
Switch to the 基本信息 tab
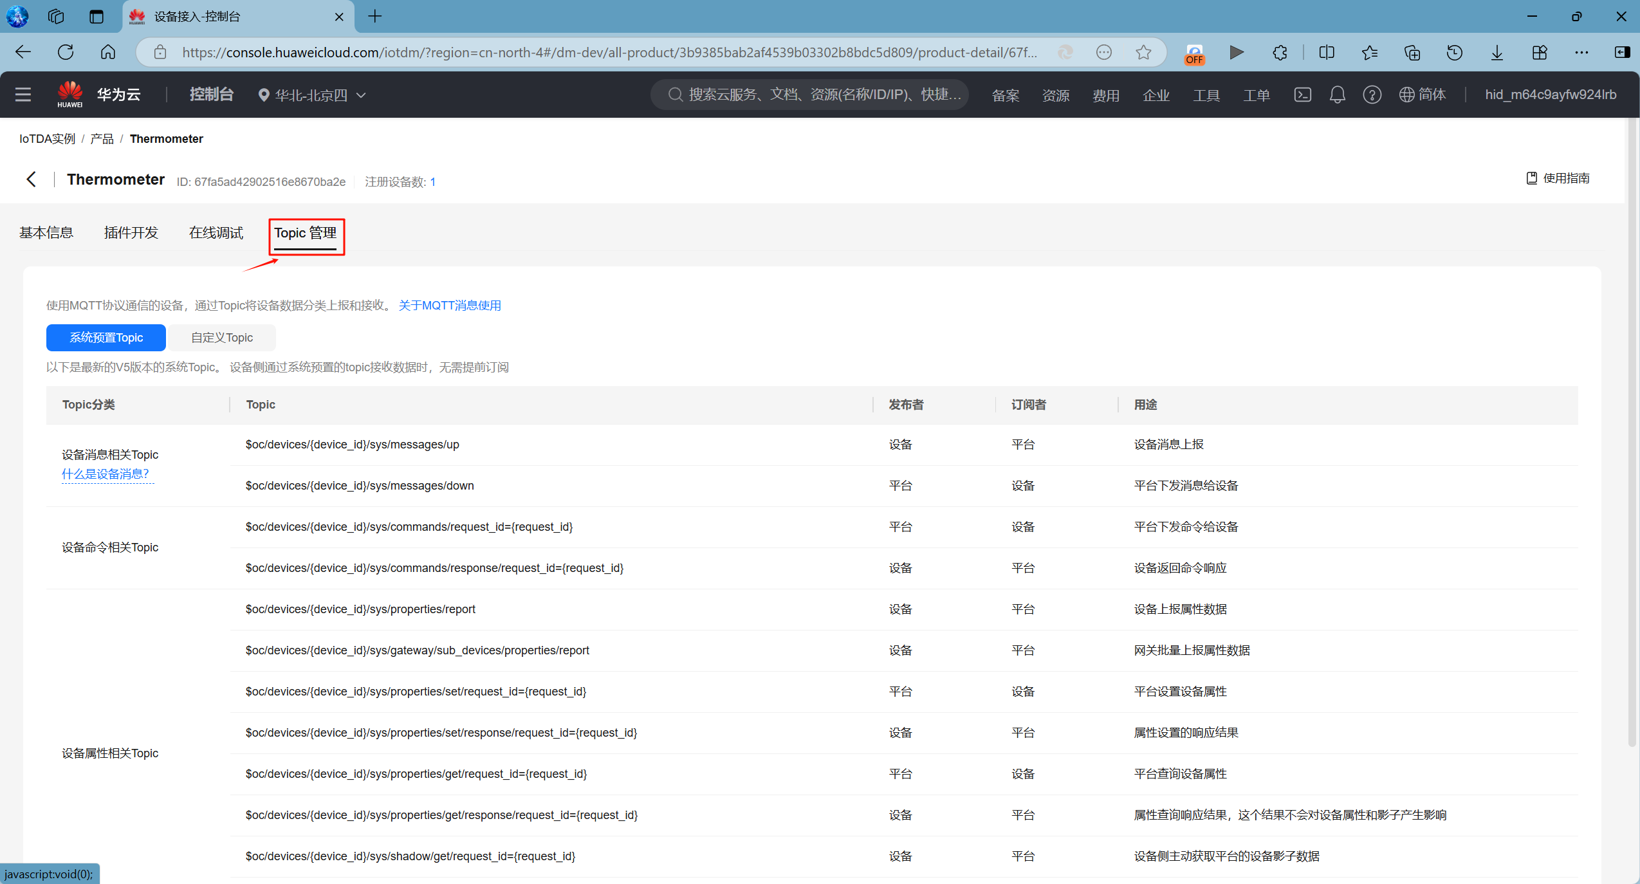pos(46,233)
